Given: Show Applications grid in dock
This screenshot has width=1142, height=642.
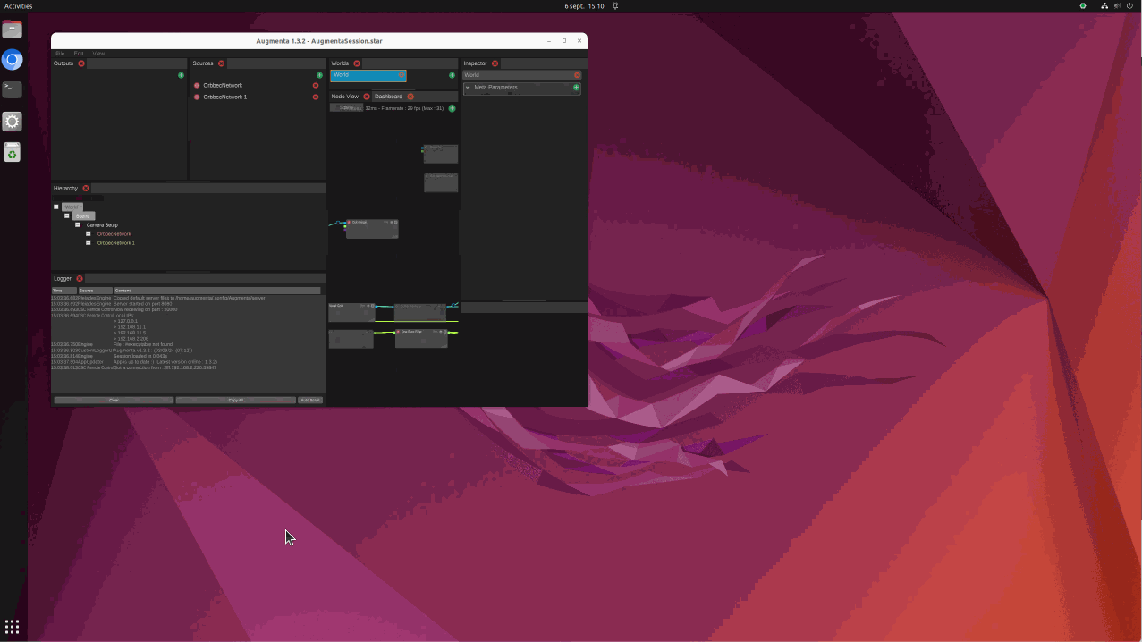Looking at the screenshot, I should pos(13,627).
